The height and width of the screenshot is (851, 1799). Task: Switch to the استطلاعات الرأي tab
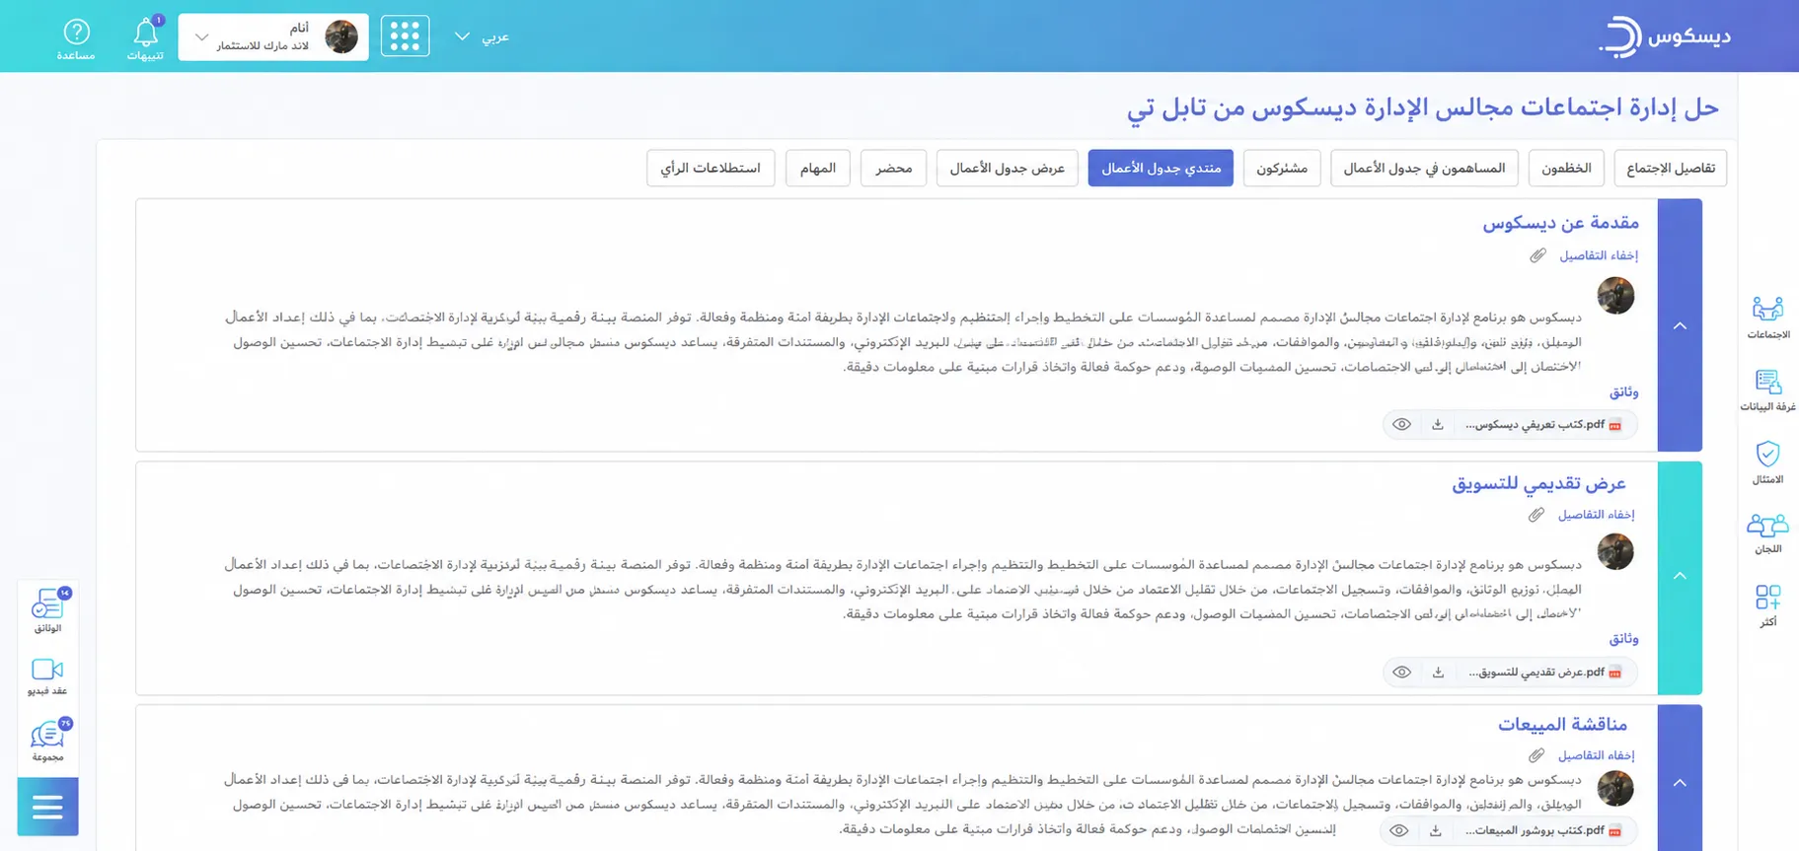click(711, 168)
